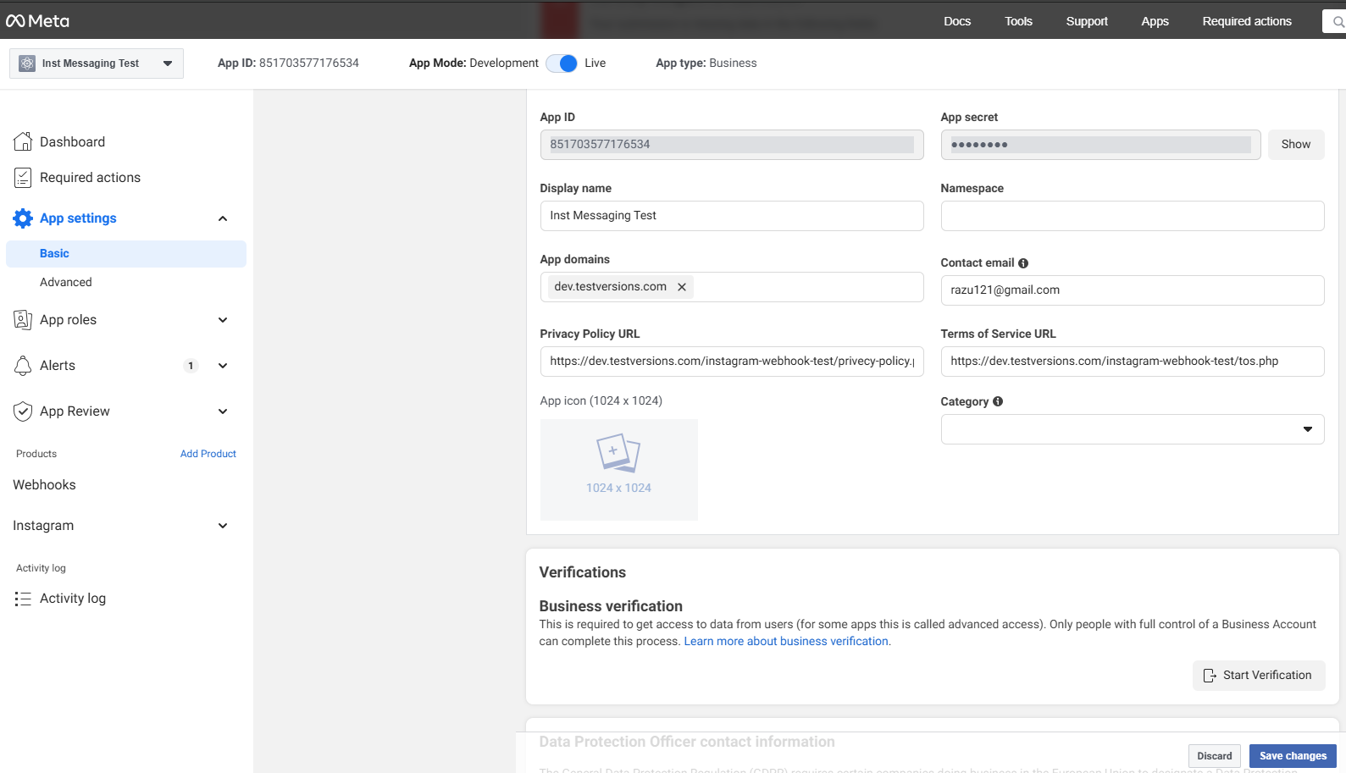Collapse the App settings section
The width and height of the screenshot is (1346, 773).
coord(223,218)
